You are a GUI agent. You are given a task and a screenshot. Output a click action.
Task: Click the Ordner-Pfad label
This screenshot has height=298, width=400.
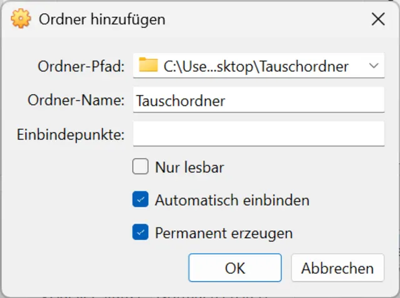pyautogui.click(x=82, y=66)
